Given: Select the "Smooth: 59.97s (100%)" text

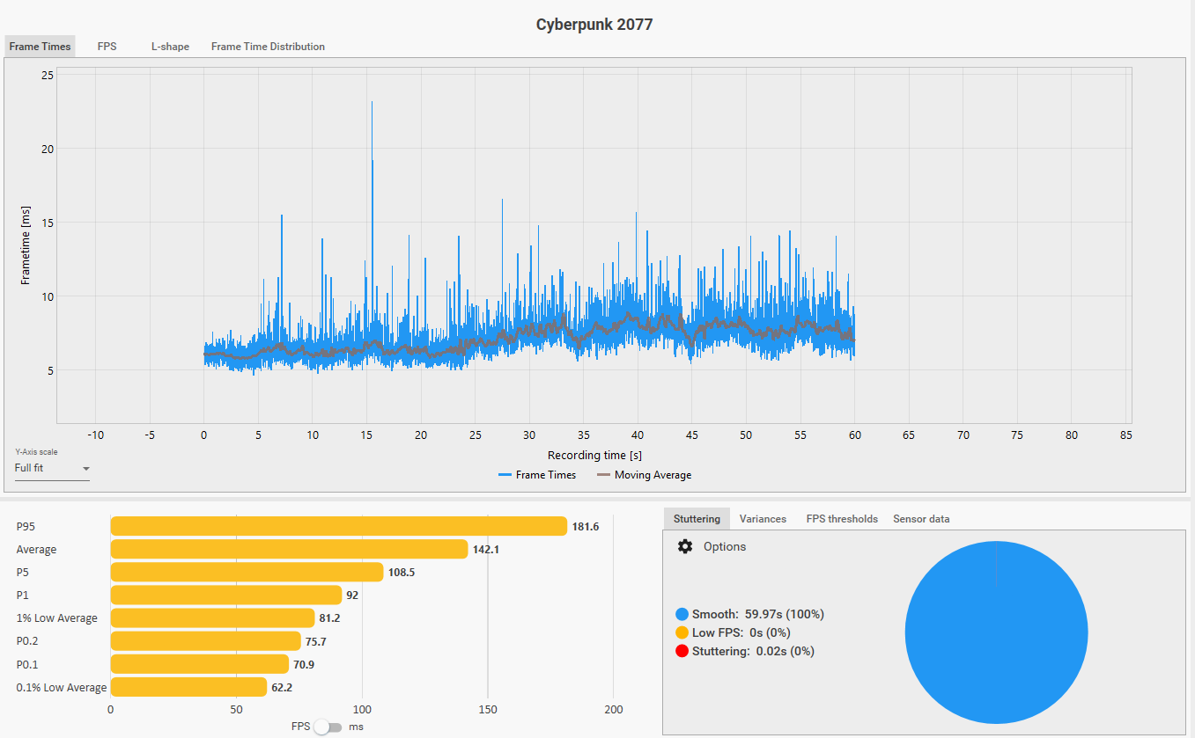Looking at the screenshot, I should (758, 615).
